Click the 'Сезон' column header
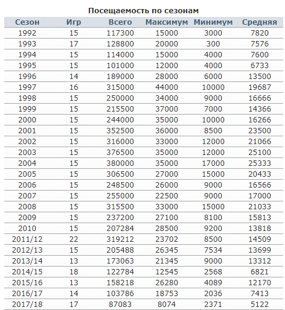The image size is (285, 310). pyautogui.click(x=27, y=22)
